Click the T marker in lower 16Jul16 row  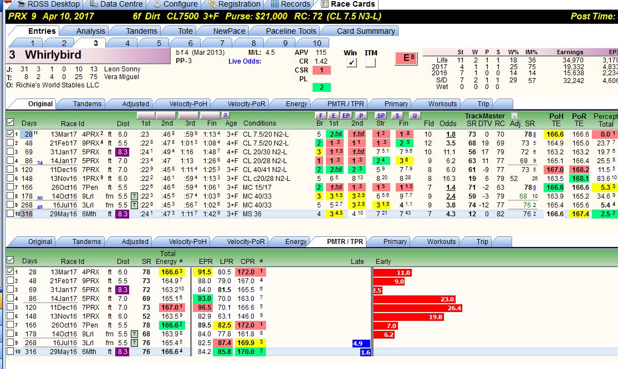134,342
